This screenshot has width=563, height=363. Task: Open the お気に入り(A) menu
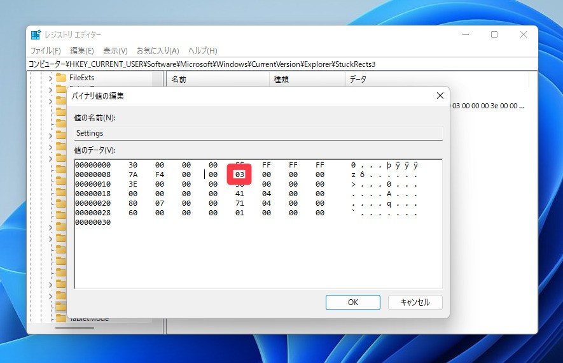158,51
